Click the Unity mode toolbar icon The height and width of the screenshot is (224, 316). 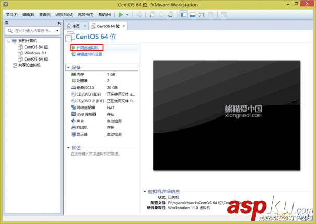(x=211, y=15)
